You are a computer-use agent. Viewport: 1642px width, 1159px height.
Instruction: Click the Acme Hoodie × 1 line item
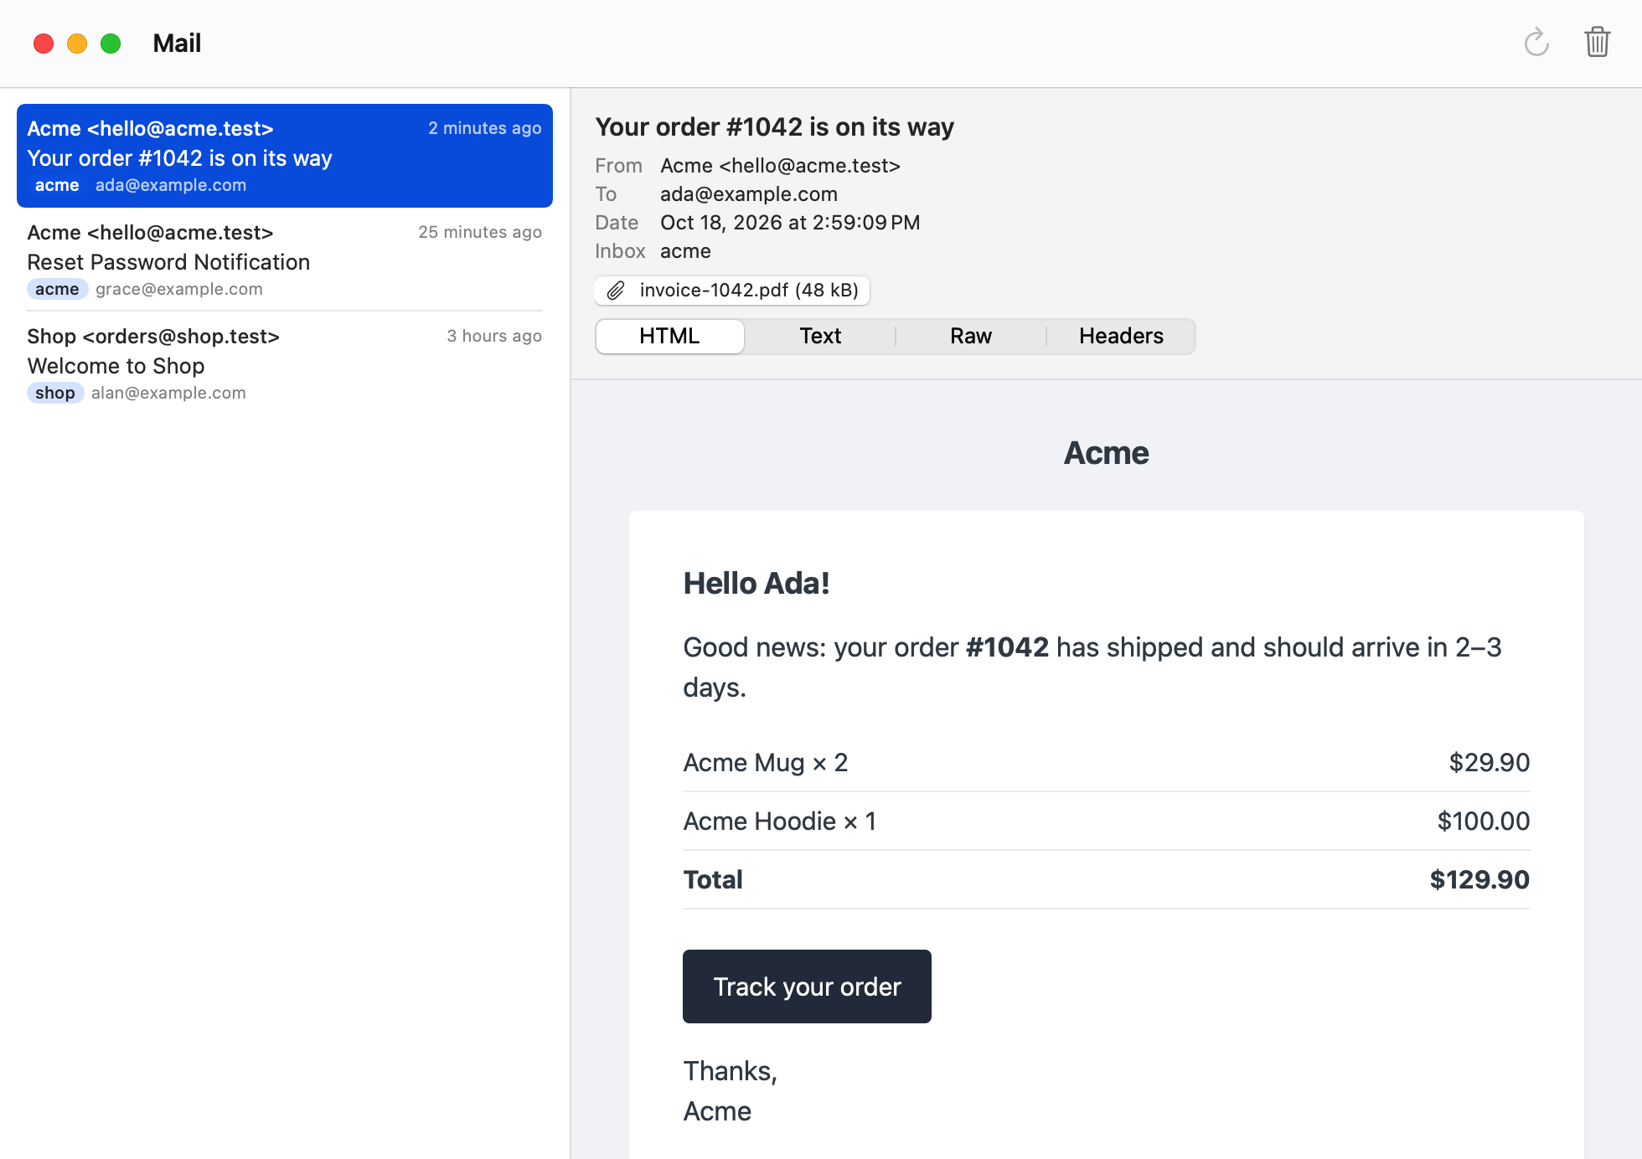point(780,822)
